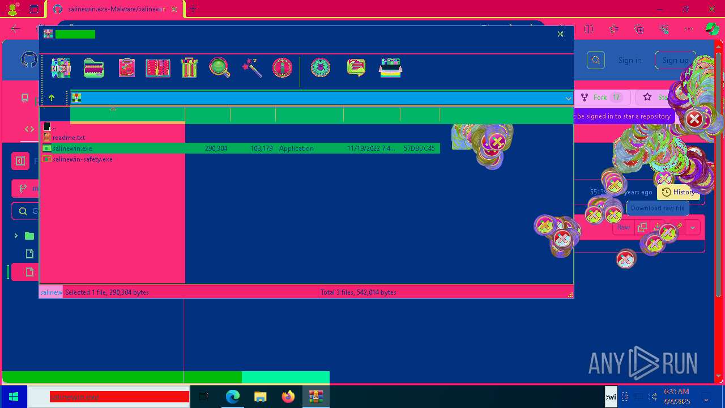This screenshot has height=408, width=725.
Task: Copy raw file icon on GitHub
Action: click(642, 227)
